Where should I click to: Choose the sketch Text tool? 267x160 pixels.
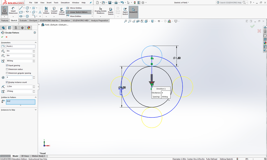pyautogui.click(x=40, y=12)
